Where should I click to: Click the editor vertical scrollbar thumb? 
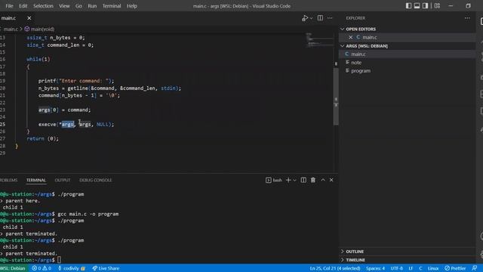336,96
